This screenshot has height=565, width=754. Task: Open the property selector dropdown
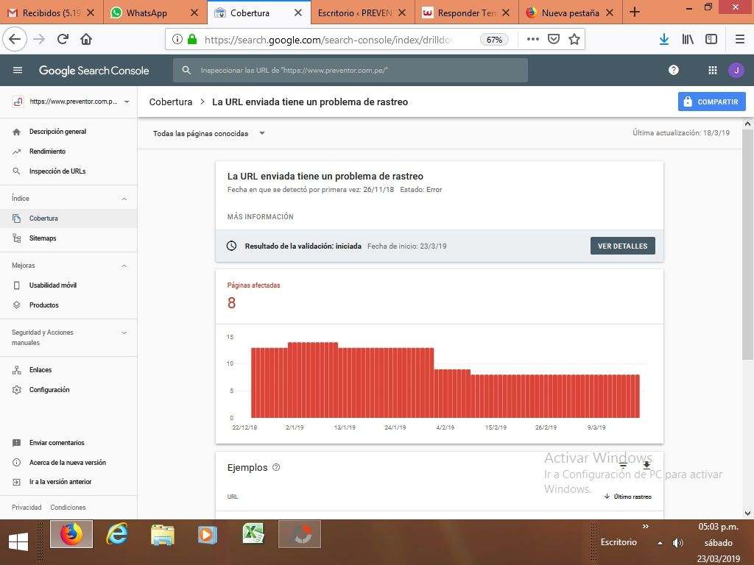click(127, 102)
